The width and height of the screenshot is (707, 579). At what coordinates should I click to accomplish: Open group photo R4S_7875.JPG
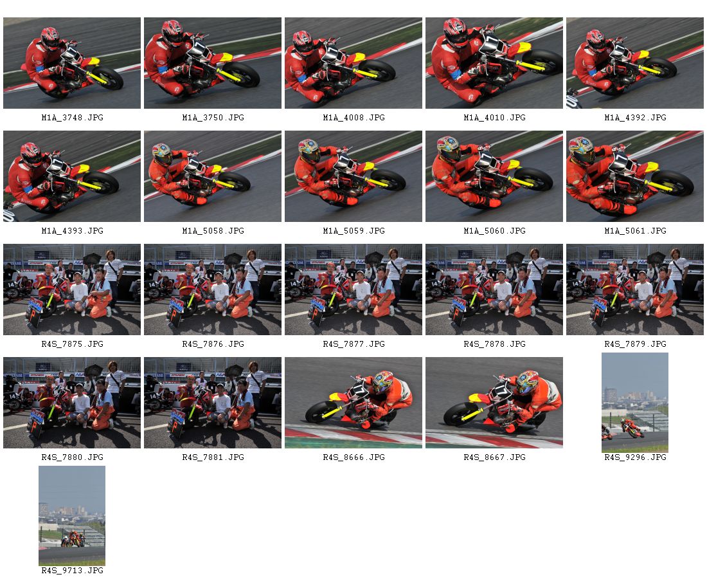pyautogui.click(x=72, y=289)
